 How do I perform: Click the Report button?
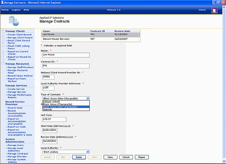pyautogui.click(x=141, y=157)
